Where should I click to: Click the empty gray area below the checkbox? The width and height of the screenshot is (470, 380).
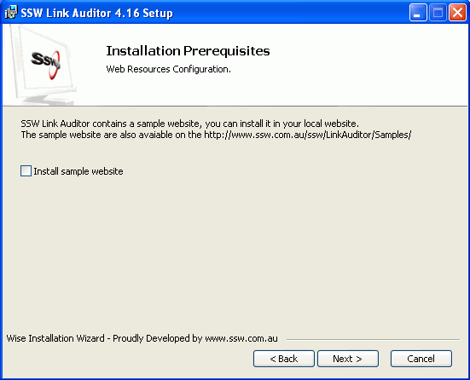[234, 249]
